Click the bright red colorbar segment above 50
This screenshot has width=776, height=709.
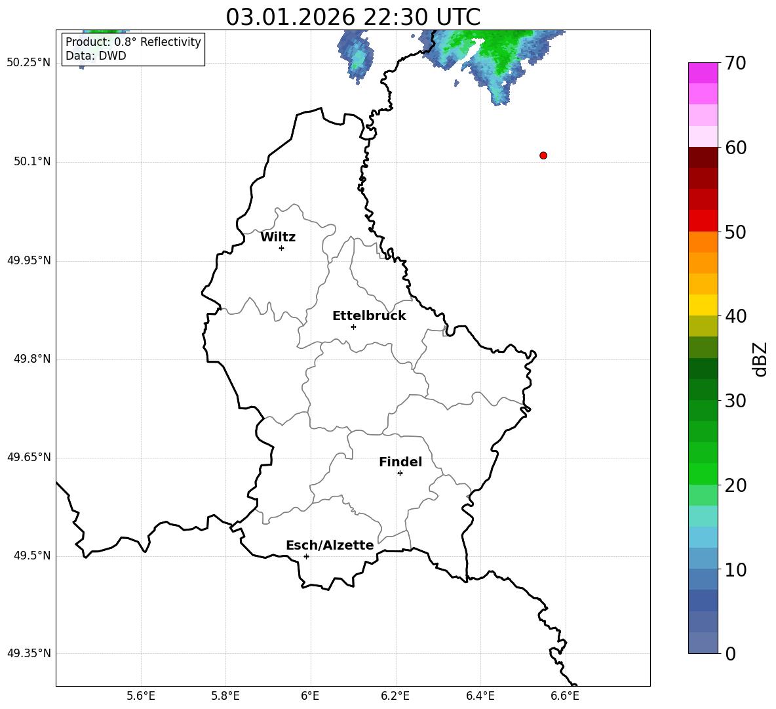click(703, 221)
